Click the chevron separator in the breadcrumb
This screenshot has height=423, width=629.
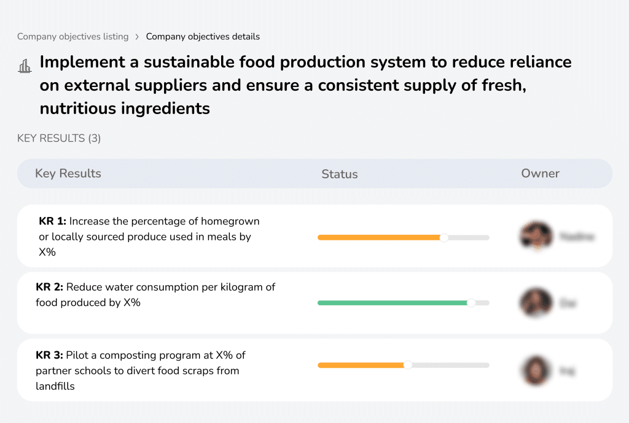point(136,36)
